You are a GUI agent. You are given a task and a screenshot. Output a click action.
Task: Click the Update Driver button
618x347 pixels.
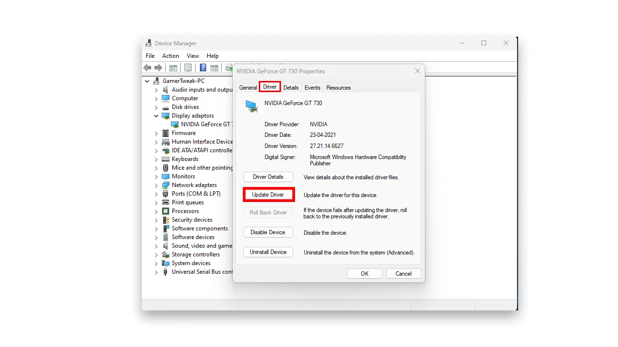[x=268, y=195]
